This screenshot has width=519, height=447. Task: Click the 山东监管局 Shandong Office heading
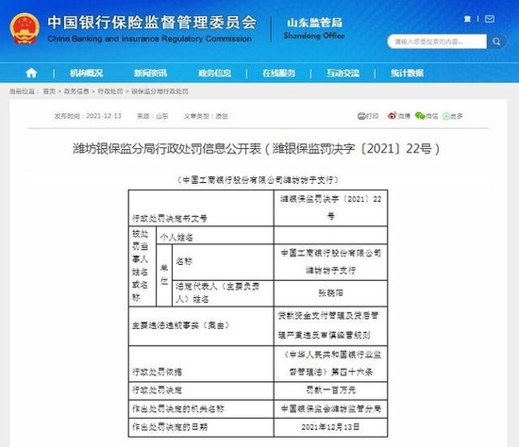[314, 28]
